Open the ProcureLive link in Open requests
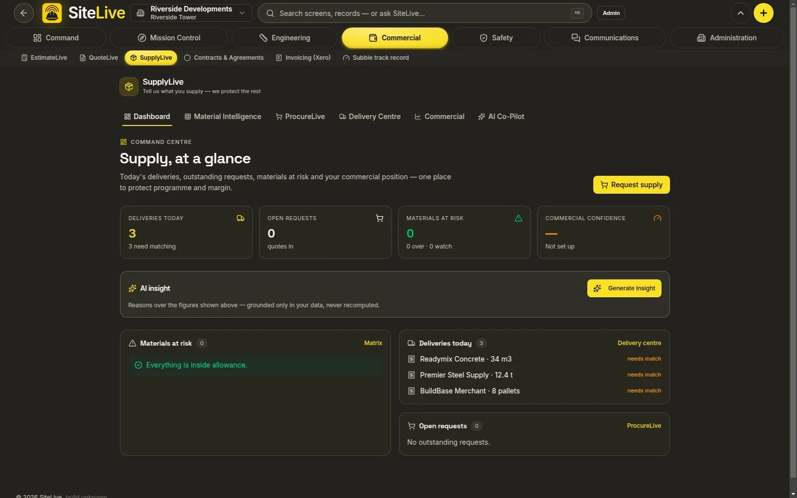The image size is (797, 498). coord(644,426)
